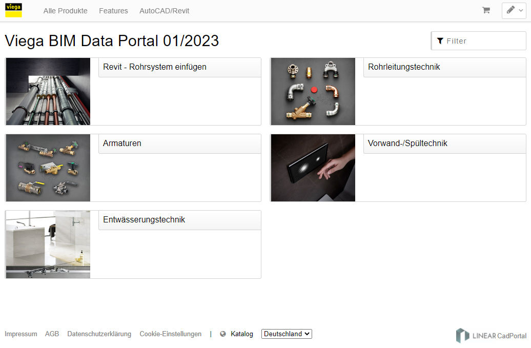Viewport: 531px width, 348px height.
Task: Open the AGB footer link
Action: click(52, 334)
